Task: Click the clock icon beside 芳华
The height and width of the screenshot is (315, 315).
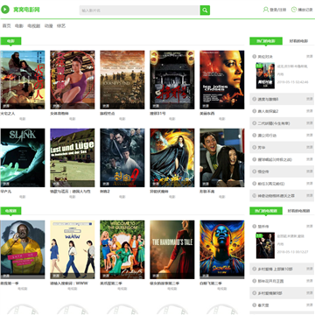Action: click(x=254, y=147)
